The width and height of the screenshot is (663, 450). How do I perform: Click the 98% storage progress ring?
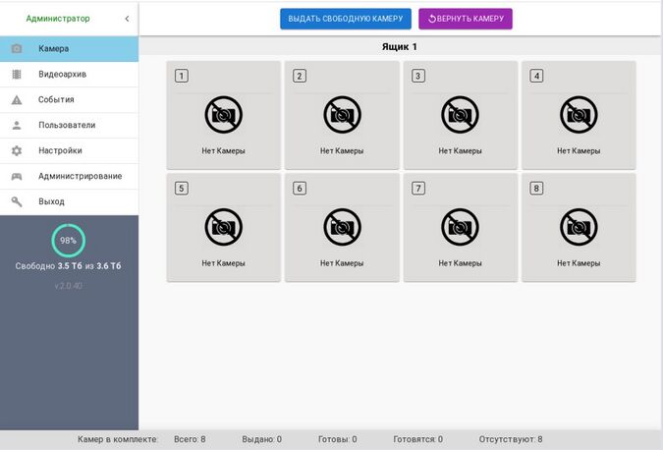[x=68, y=240]
